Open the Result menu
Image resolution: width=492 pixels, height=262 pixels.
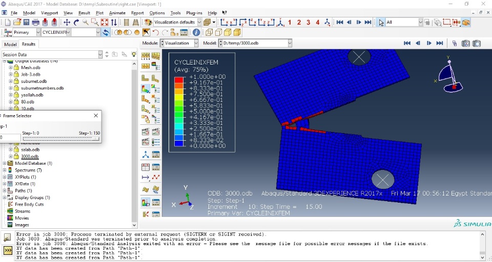point(84,13)
